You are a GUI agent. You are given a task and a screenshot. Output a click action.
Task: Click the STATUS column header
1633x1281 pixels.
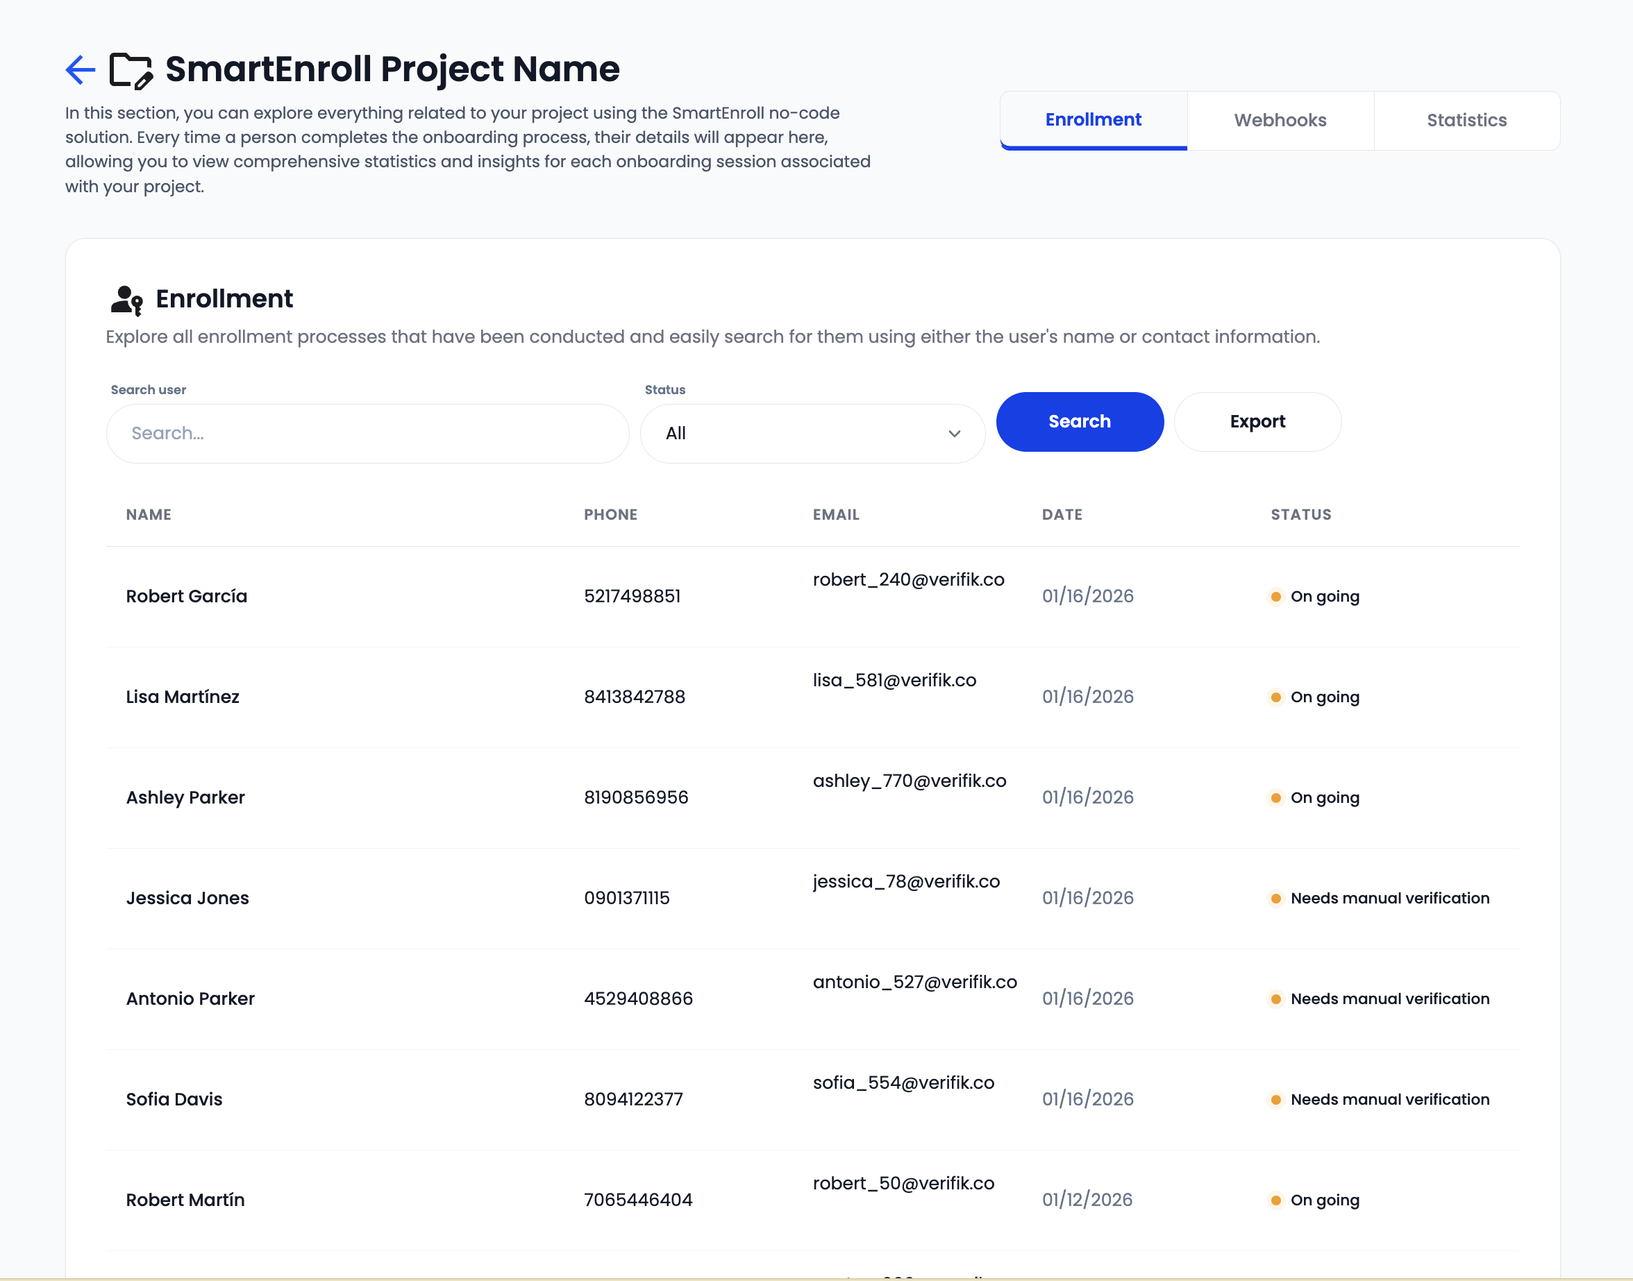click(x=1300, y=514)
